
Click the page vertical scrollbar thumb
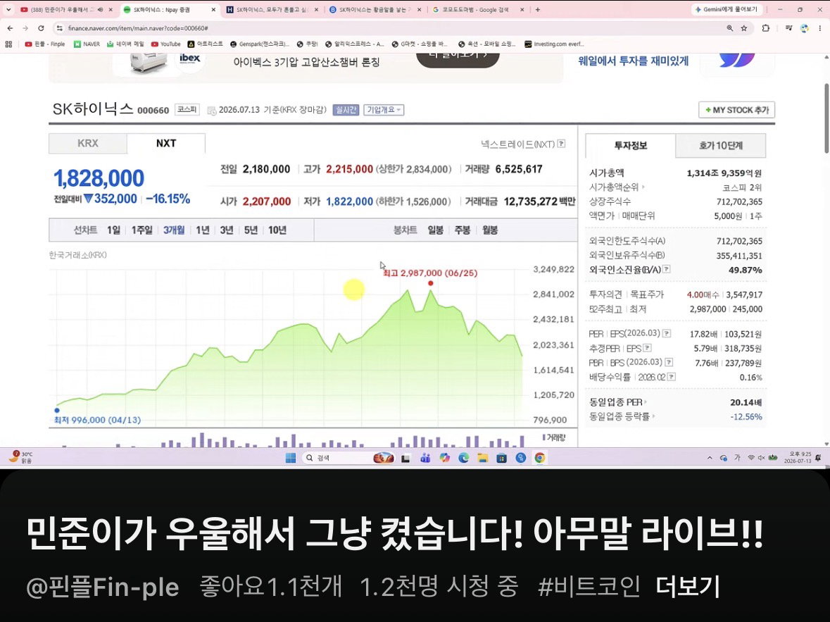[826, 118]
